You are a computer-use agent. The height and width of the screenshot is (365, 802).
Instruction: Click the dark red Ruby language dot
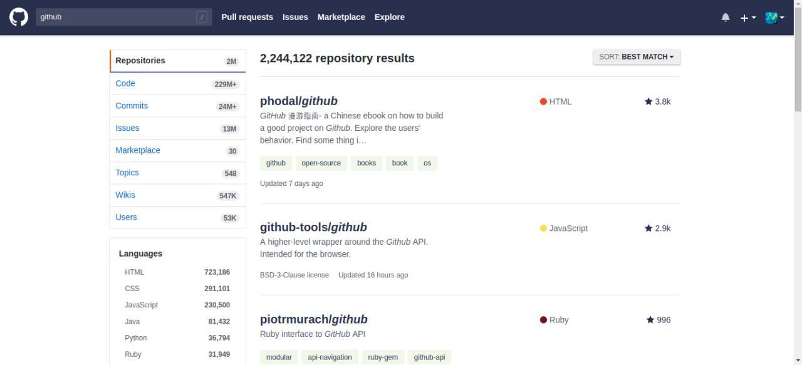(x=543, y=320)
